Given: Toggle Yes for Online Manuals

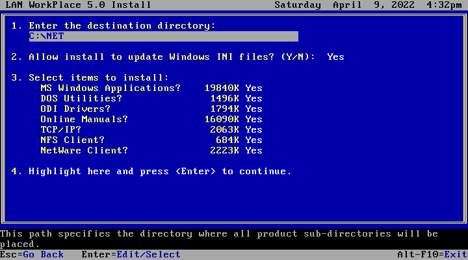Looking at the screenshot, I should coord(253,120).
